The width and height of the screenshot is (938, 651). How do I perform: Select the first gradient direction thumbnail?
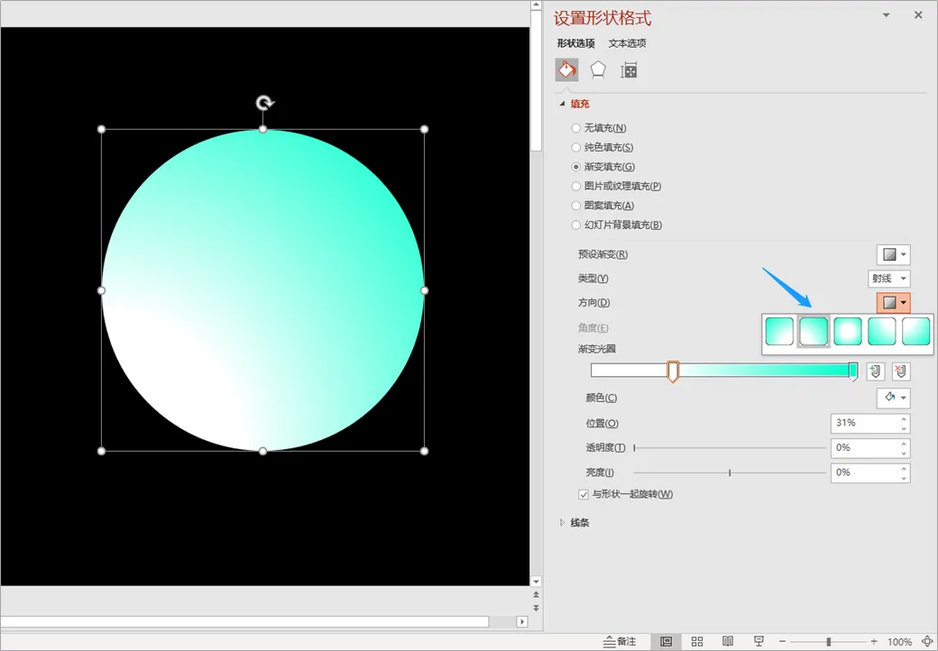coord(779,331)
